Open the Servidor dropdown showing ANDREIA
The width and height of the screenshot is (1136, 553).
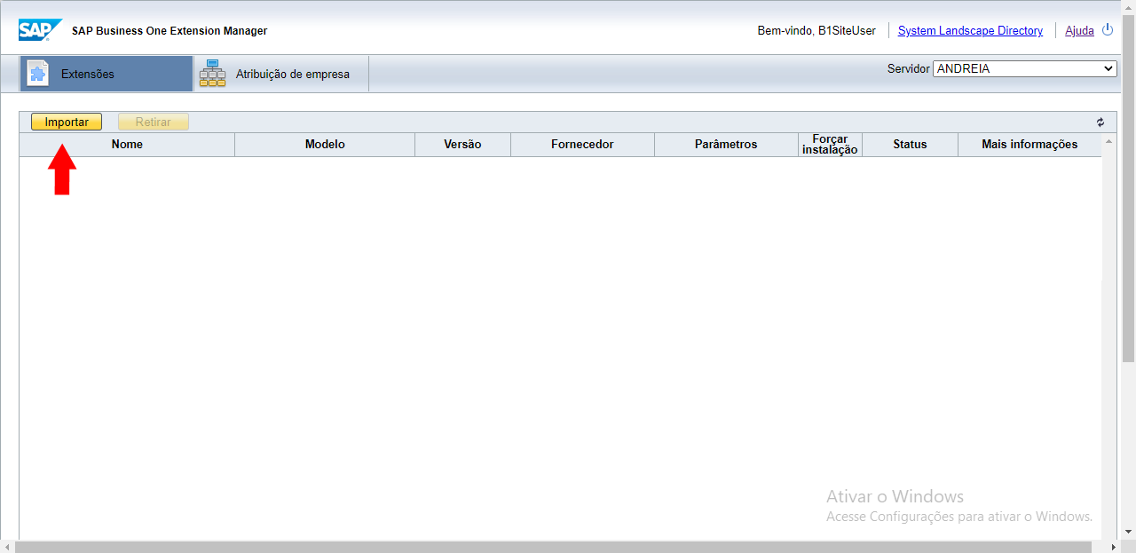[x=1025, y=68]
